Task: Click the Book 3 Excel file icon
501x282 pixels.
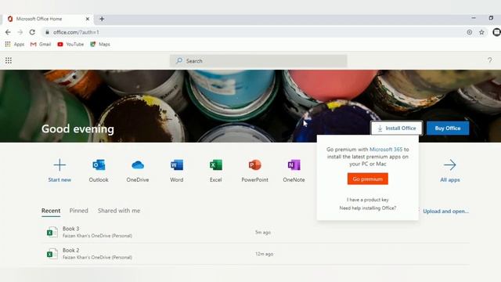Action: (x=52, y=232)
